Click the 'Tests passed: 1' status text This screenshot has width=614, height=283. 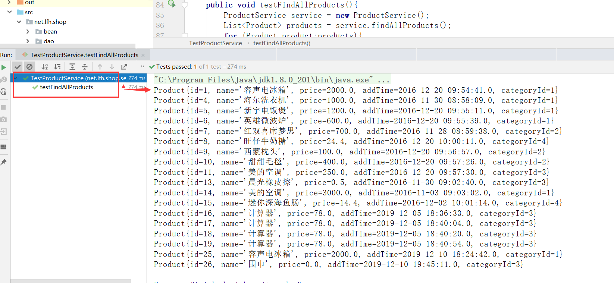pos(176,66)
